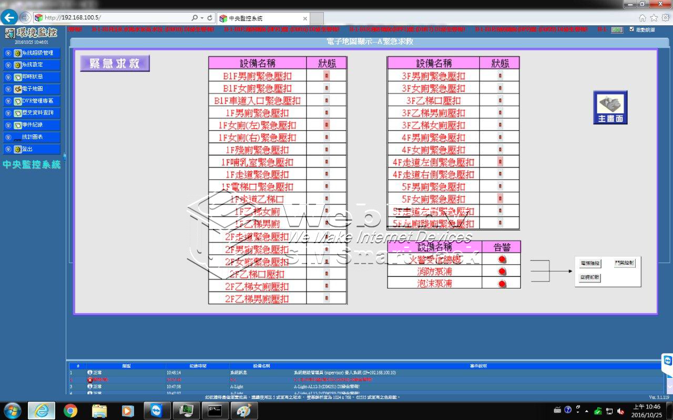Click the 即時狀態 notepad icon
This screenshot has width=673, height=420.
coord(17,77)
